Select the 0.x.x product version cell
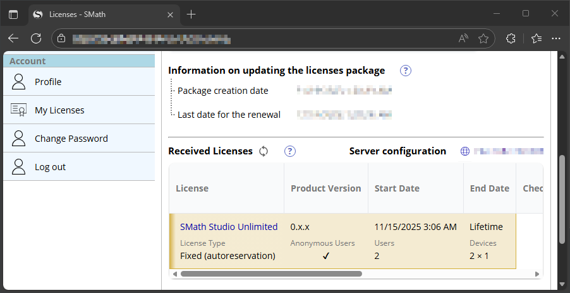Viewport: 570px width, 293px height. coord(300,227)
